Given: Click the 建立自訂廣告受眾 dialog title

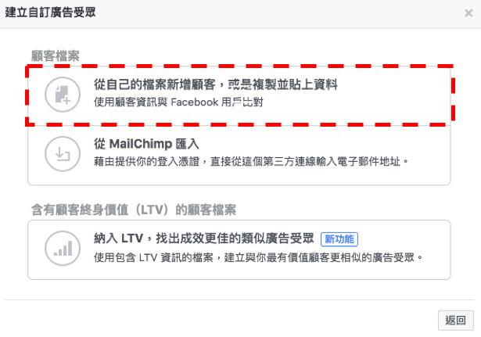Looking at the screenshot, I should click(50, 13).
